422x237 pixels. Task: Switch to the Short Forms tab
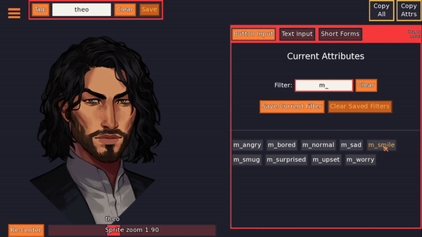(x=340, y=34)
